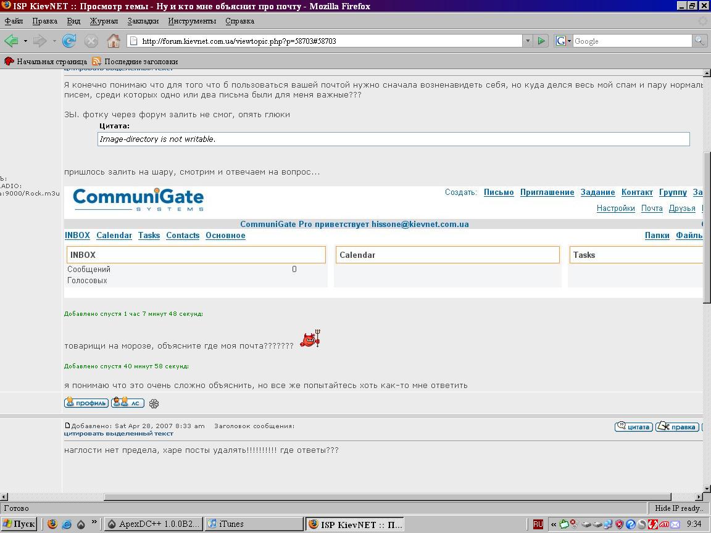
Task: Click the green Go arrow button
Action: 541,41
